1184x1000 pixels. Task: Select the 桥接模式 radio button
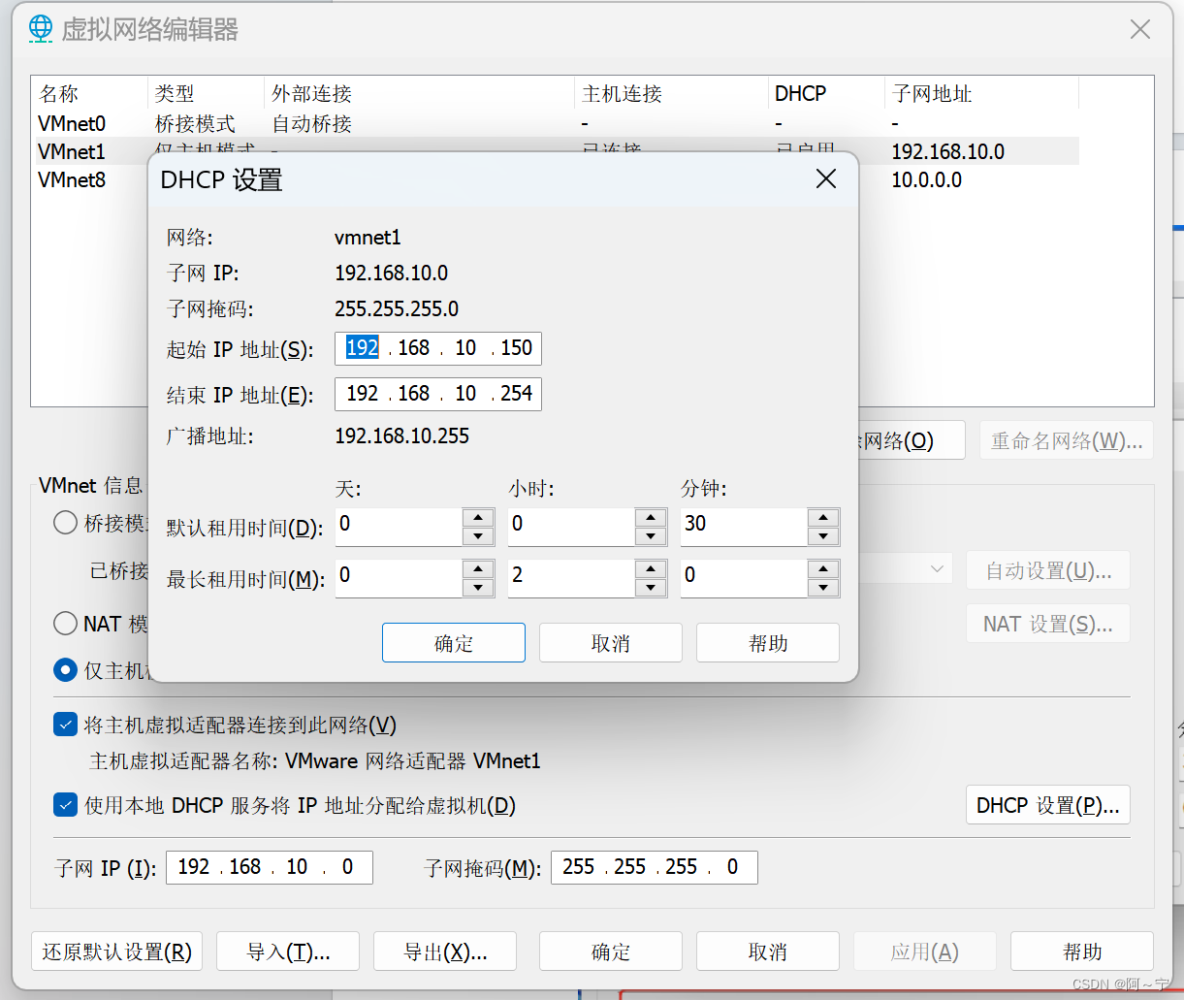pos(65,524)
